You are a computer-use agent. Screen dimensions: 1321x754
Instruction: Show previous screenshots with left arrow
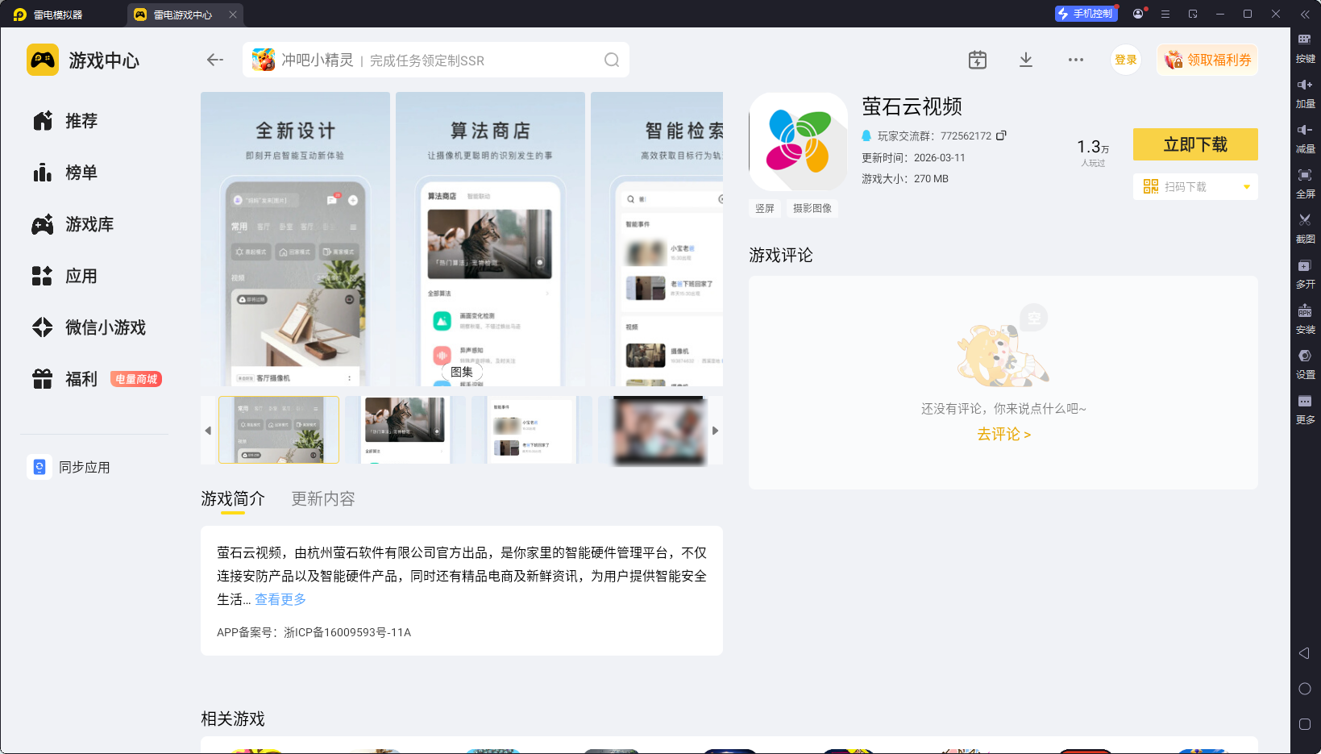208,431
